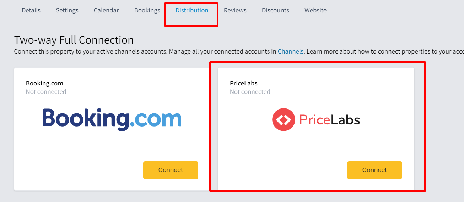Viewport: 464px width, 202px height.
Task: Follow the Channels link
Action: [x=291, y=51]
